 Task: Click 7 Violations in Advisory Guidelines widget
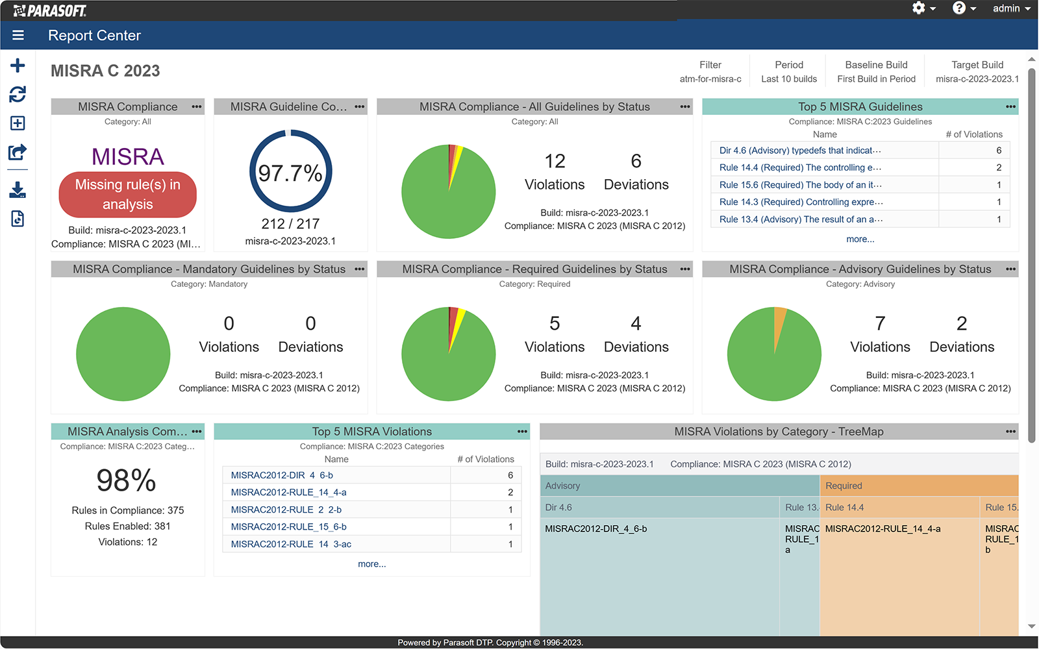coord(880,334)
